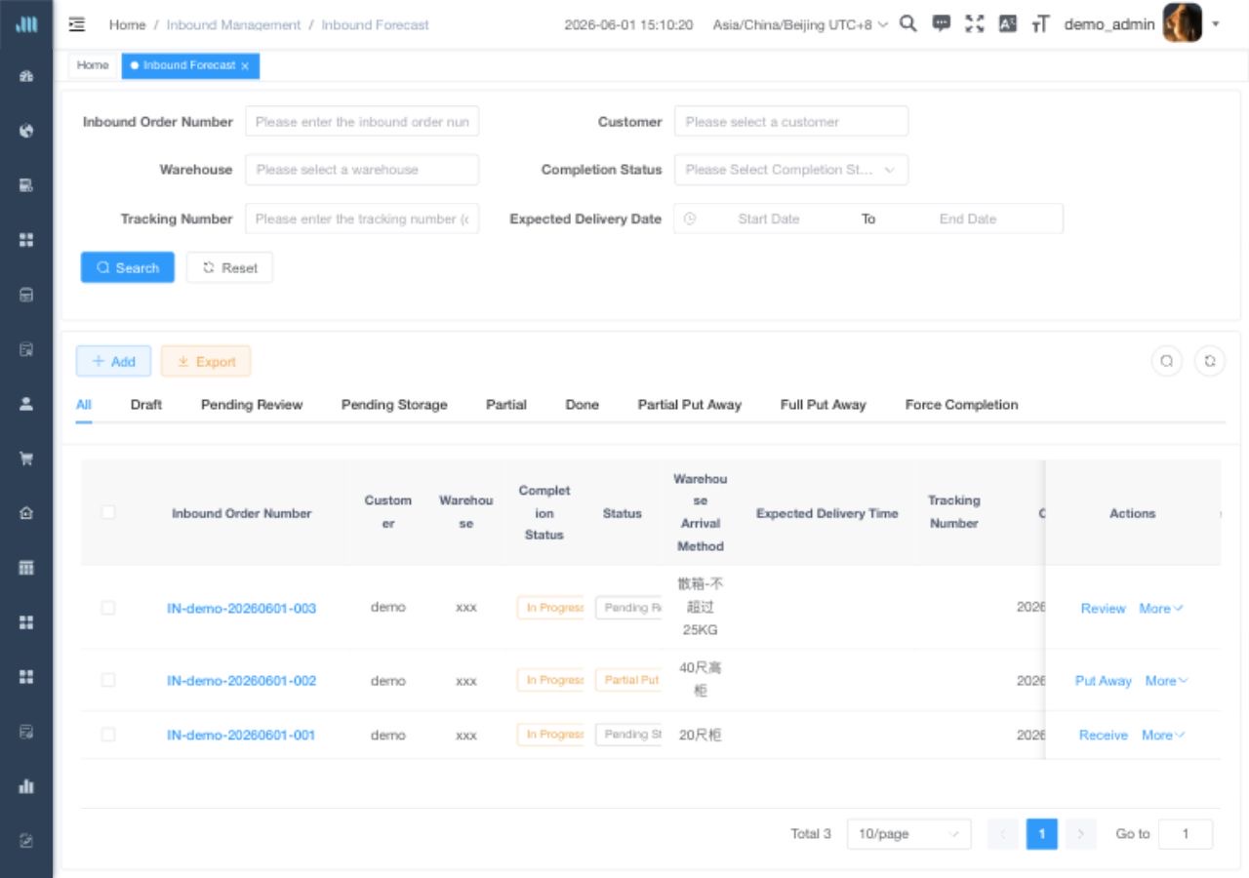
Task: Open the warehouse house sidebar icon
Action: (x=26, y=513)
